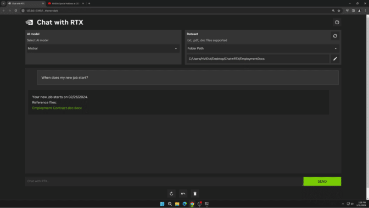Open the taskbar clock and date
Image resolution: width=369 pixels, height=208 pixels.
click(x=362, y=204)
